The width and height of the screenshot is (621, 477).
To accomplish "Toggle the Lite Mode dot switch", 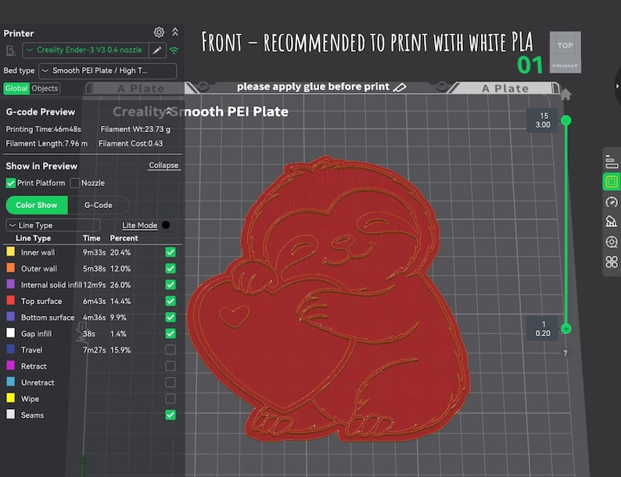I will point(166,225).
